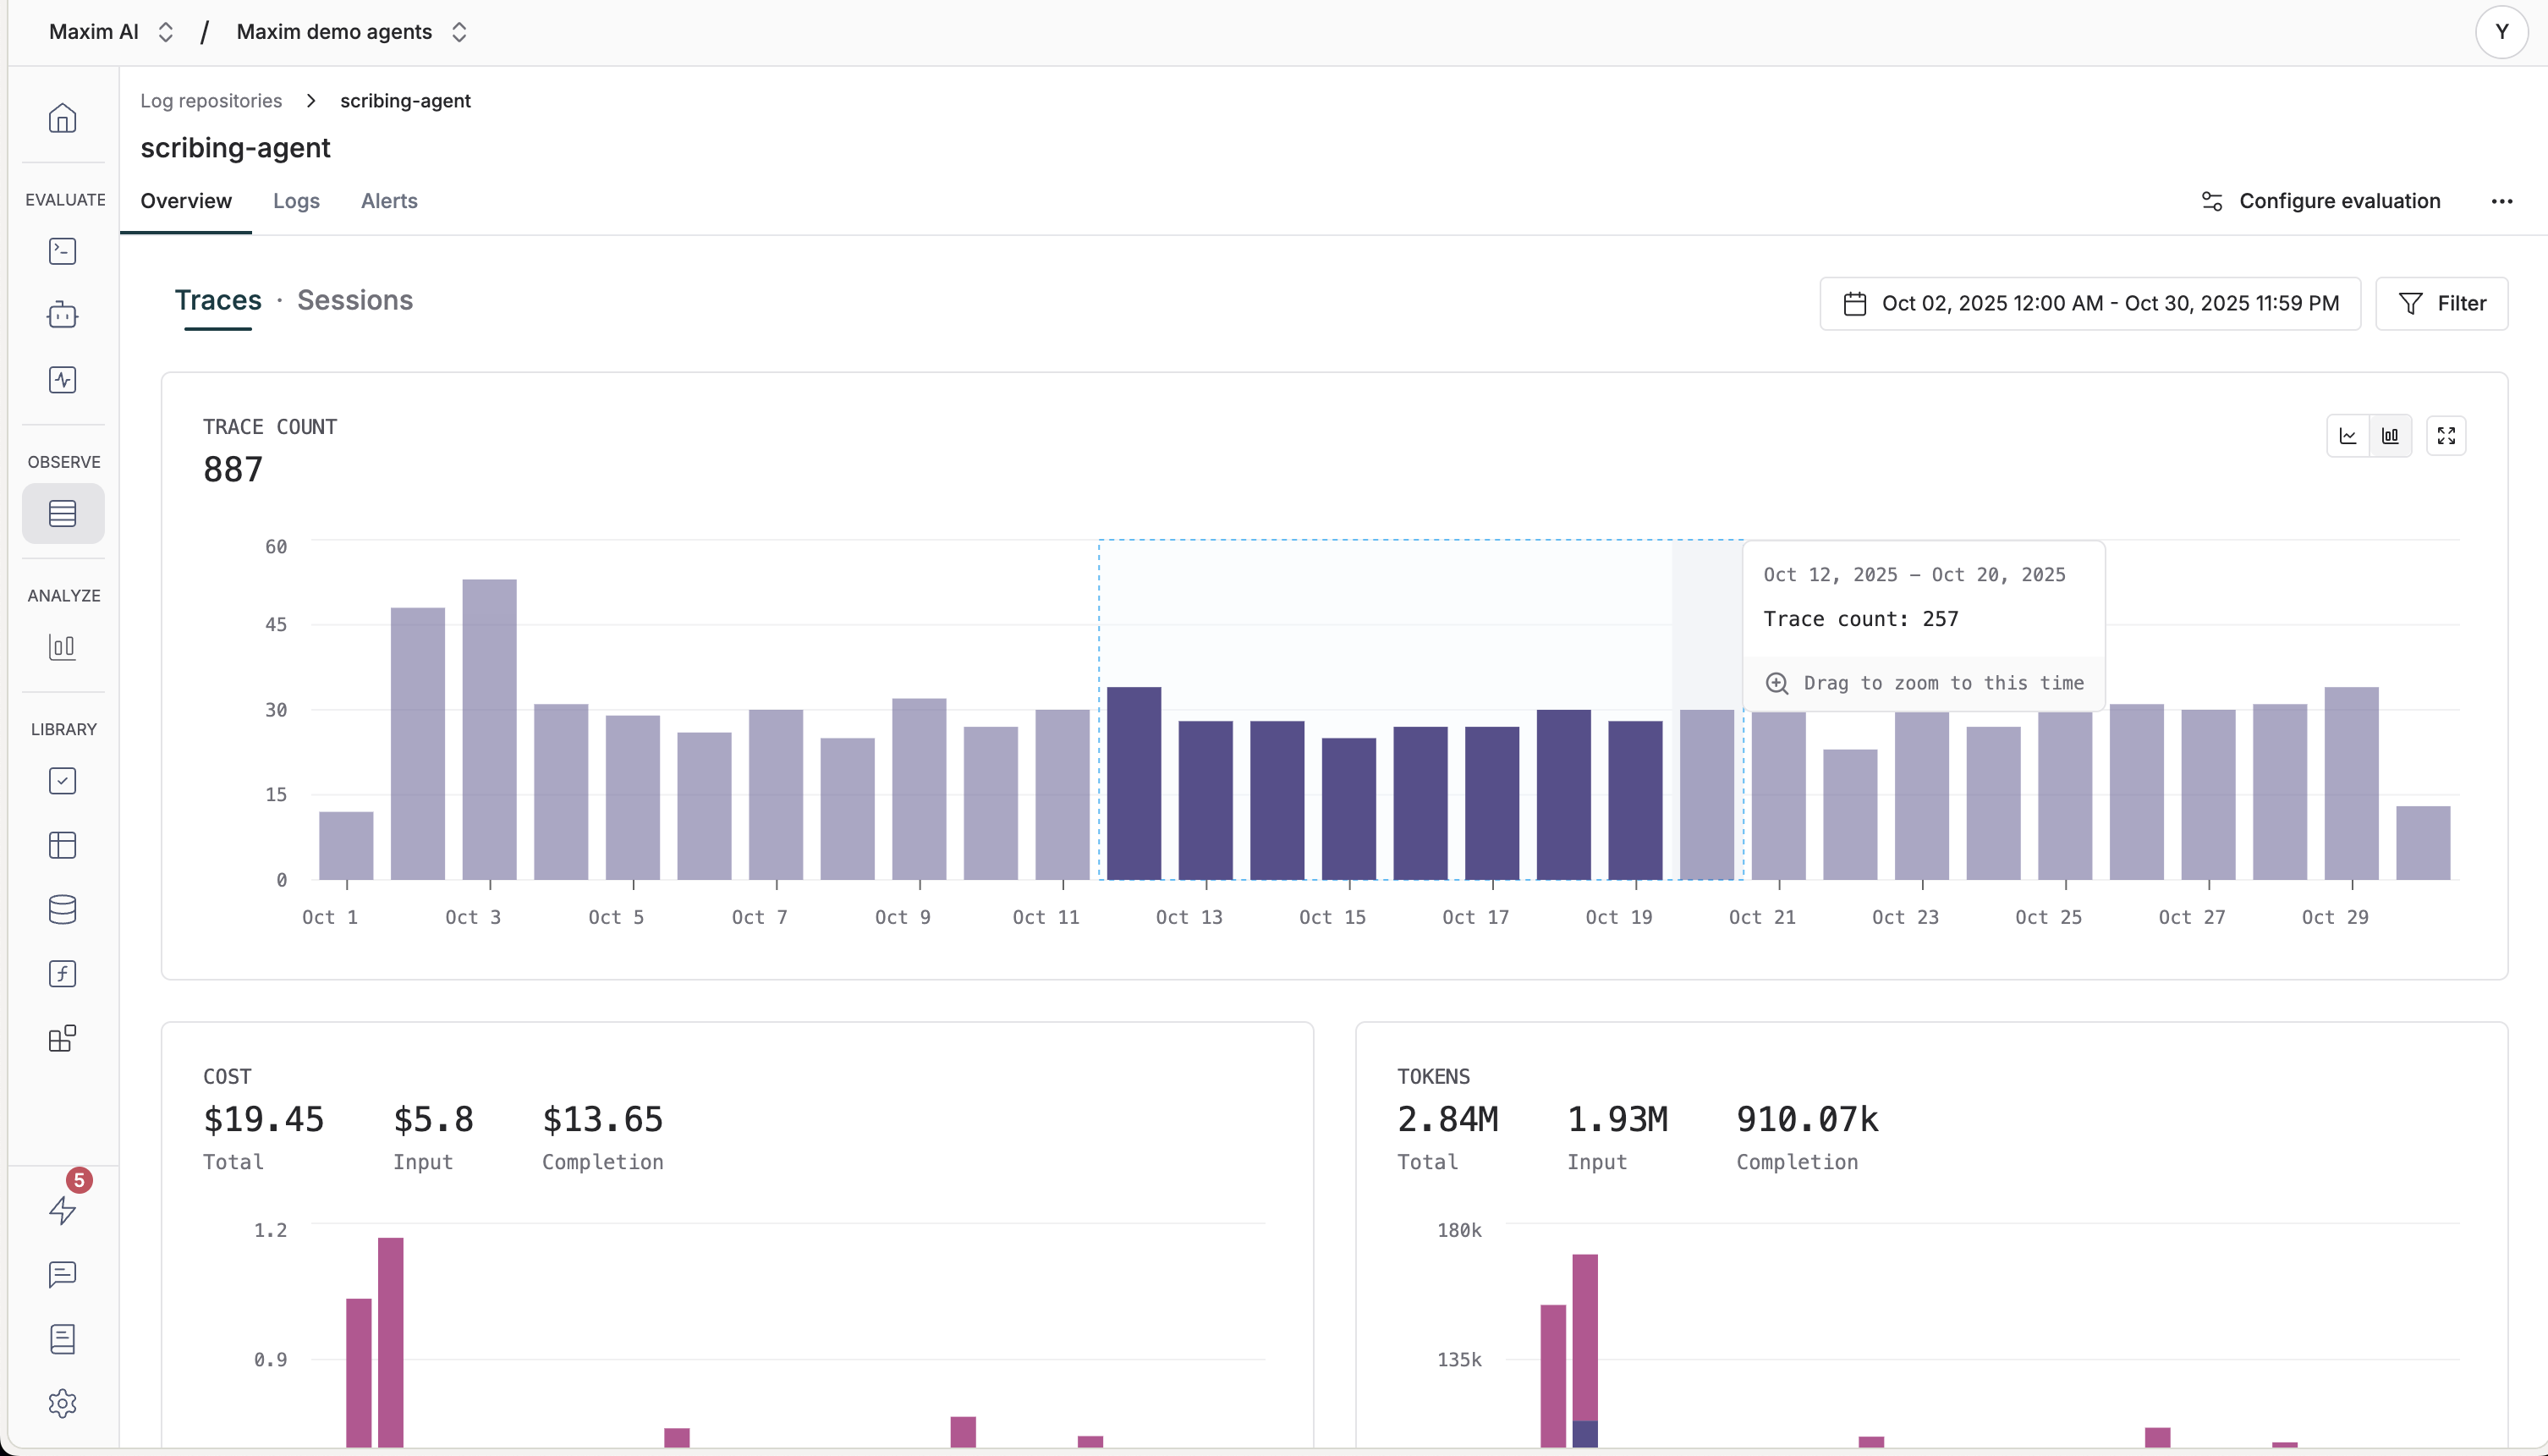This screenshot has height=1456, width=2548.
Task: Click Configure evaluation
Action: [2320, 200]
